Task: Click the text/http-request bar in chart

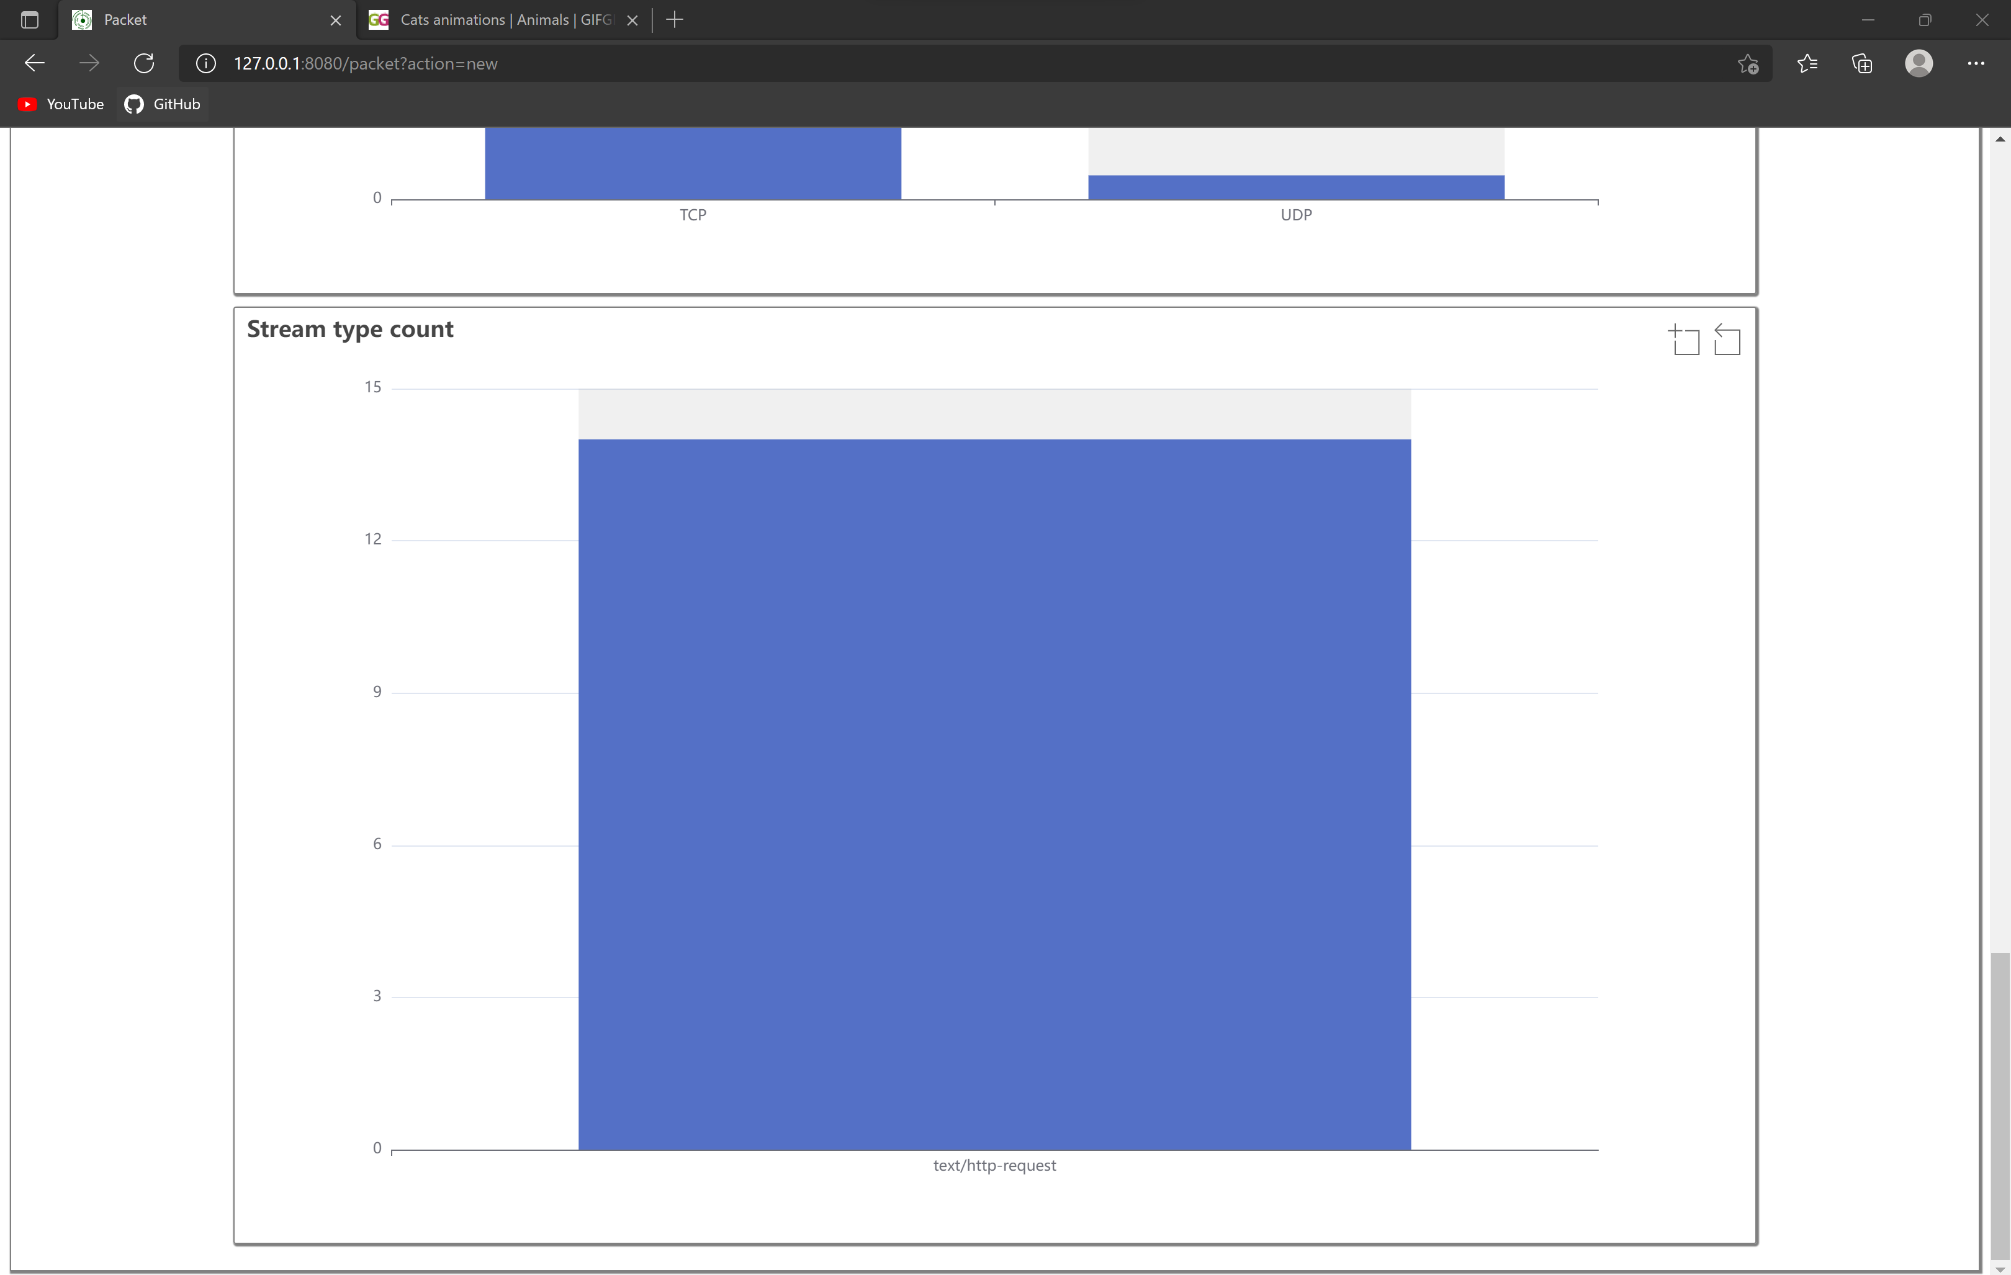Action: (994, 793)
